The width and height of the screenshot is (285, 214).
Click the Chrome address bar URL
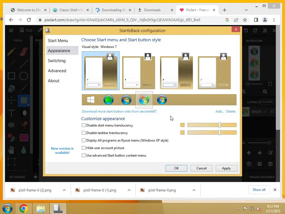coord(122,20)
